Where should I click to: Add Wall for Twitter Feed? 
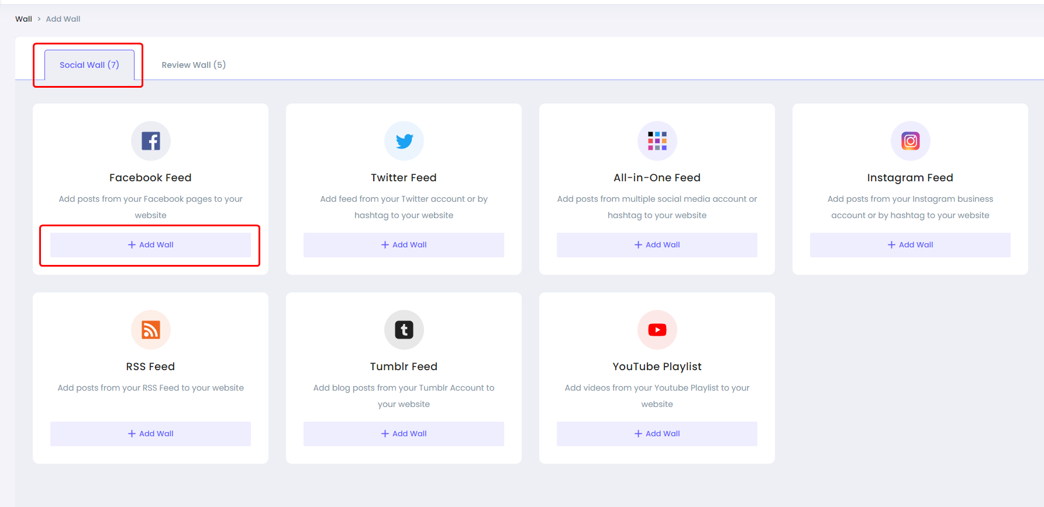click(x=404, y=245)
